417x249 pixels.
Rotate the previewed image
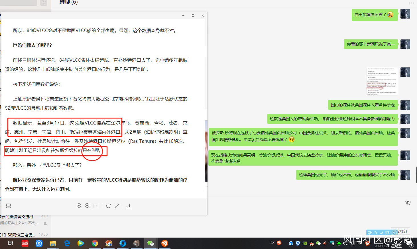108,206
